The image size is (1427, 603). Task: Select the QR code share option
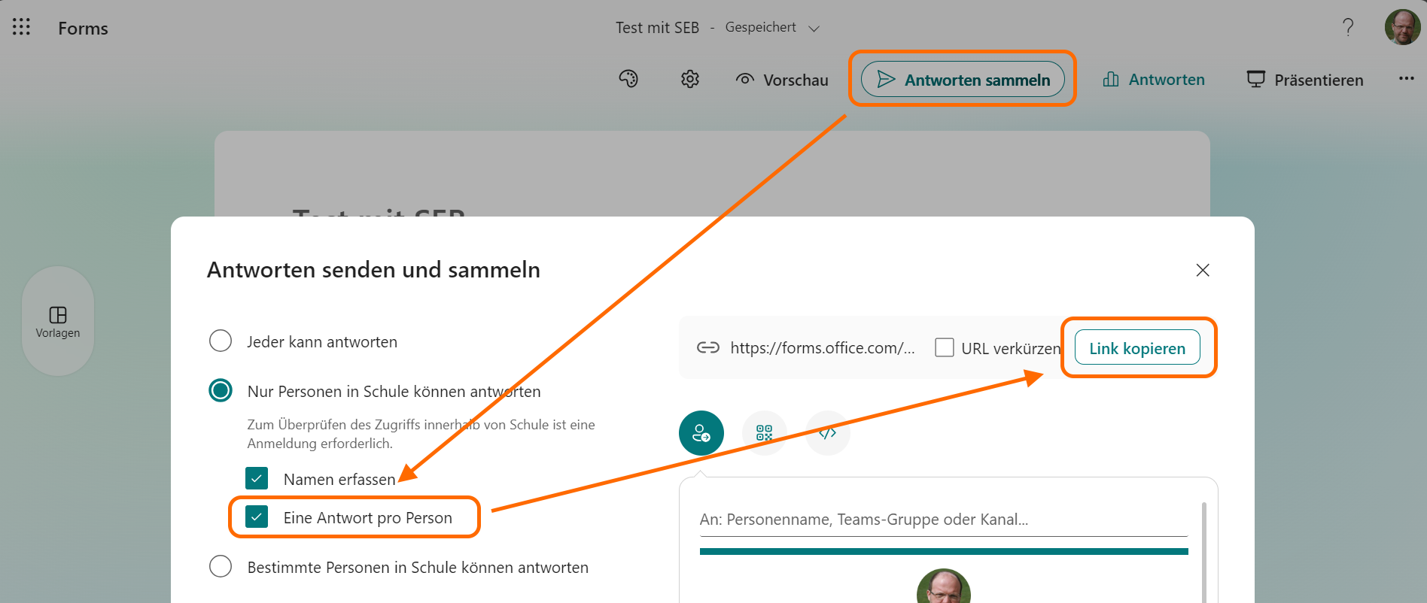pyautogui.click(x=764, y=433)
